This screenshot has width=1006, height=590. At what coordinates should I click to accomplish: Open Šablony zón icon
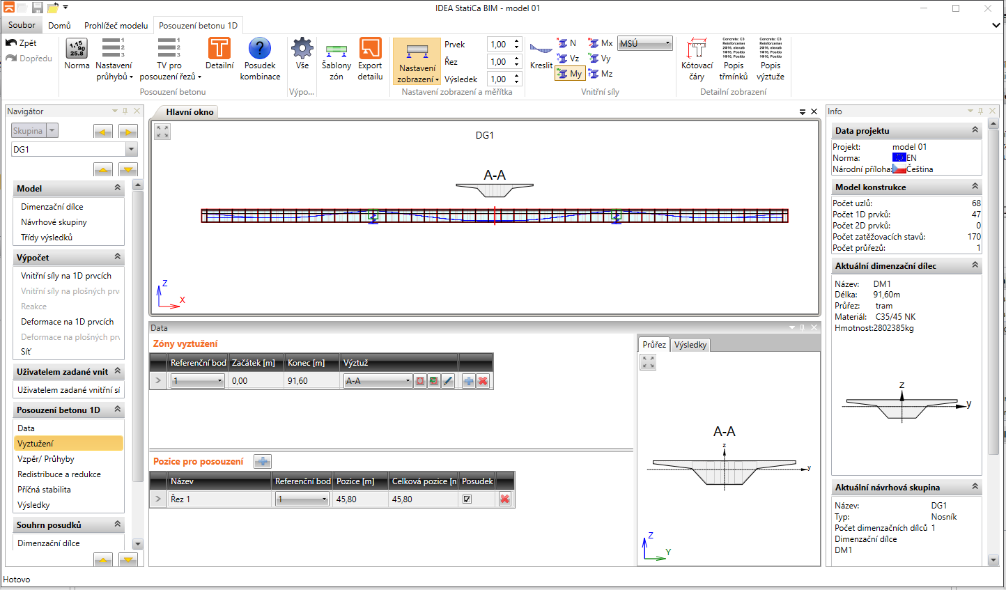point(336,50)
